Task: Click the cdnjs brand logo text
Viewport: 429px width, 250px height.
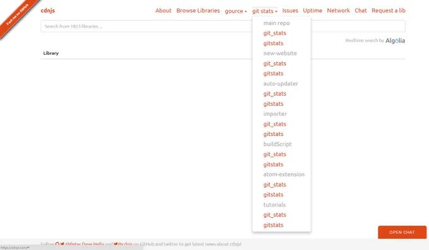Action: pos(48,11)
